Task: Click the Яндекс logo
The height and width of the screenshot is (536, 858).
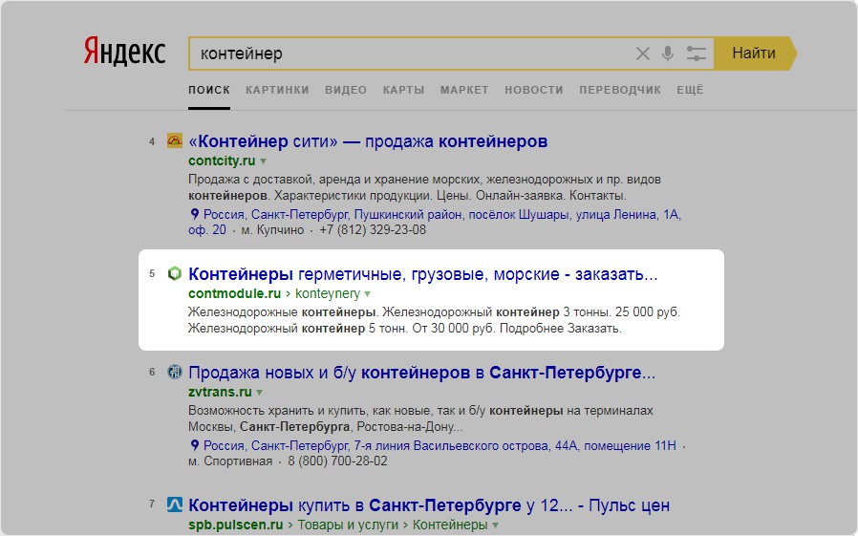Action: click(x=124, y=53)
